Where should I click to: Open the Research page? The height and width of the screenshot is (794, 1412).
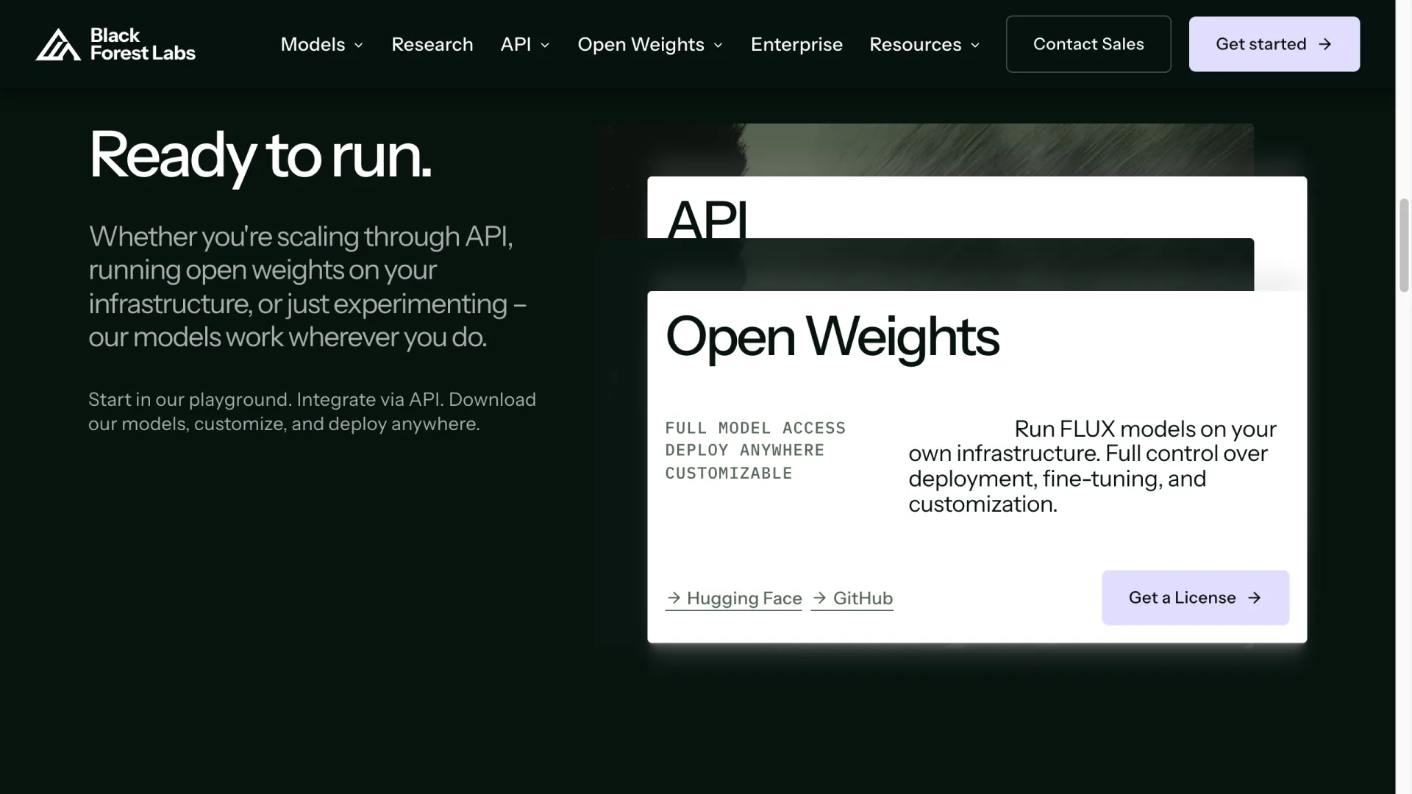tap(432, 44)
